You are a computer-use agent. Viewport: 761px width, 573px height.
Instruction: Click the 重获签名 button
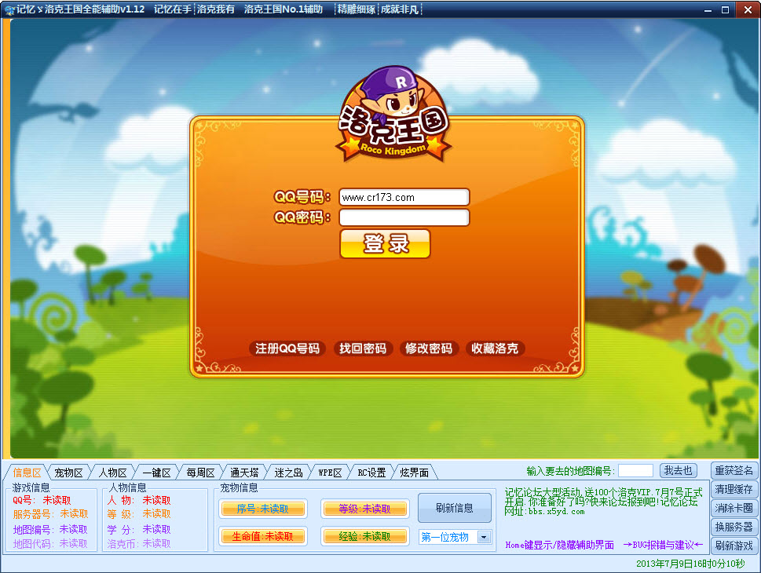(x=734, y=471)
